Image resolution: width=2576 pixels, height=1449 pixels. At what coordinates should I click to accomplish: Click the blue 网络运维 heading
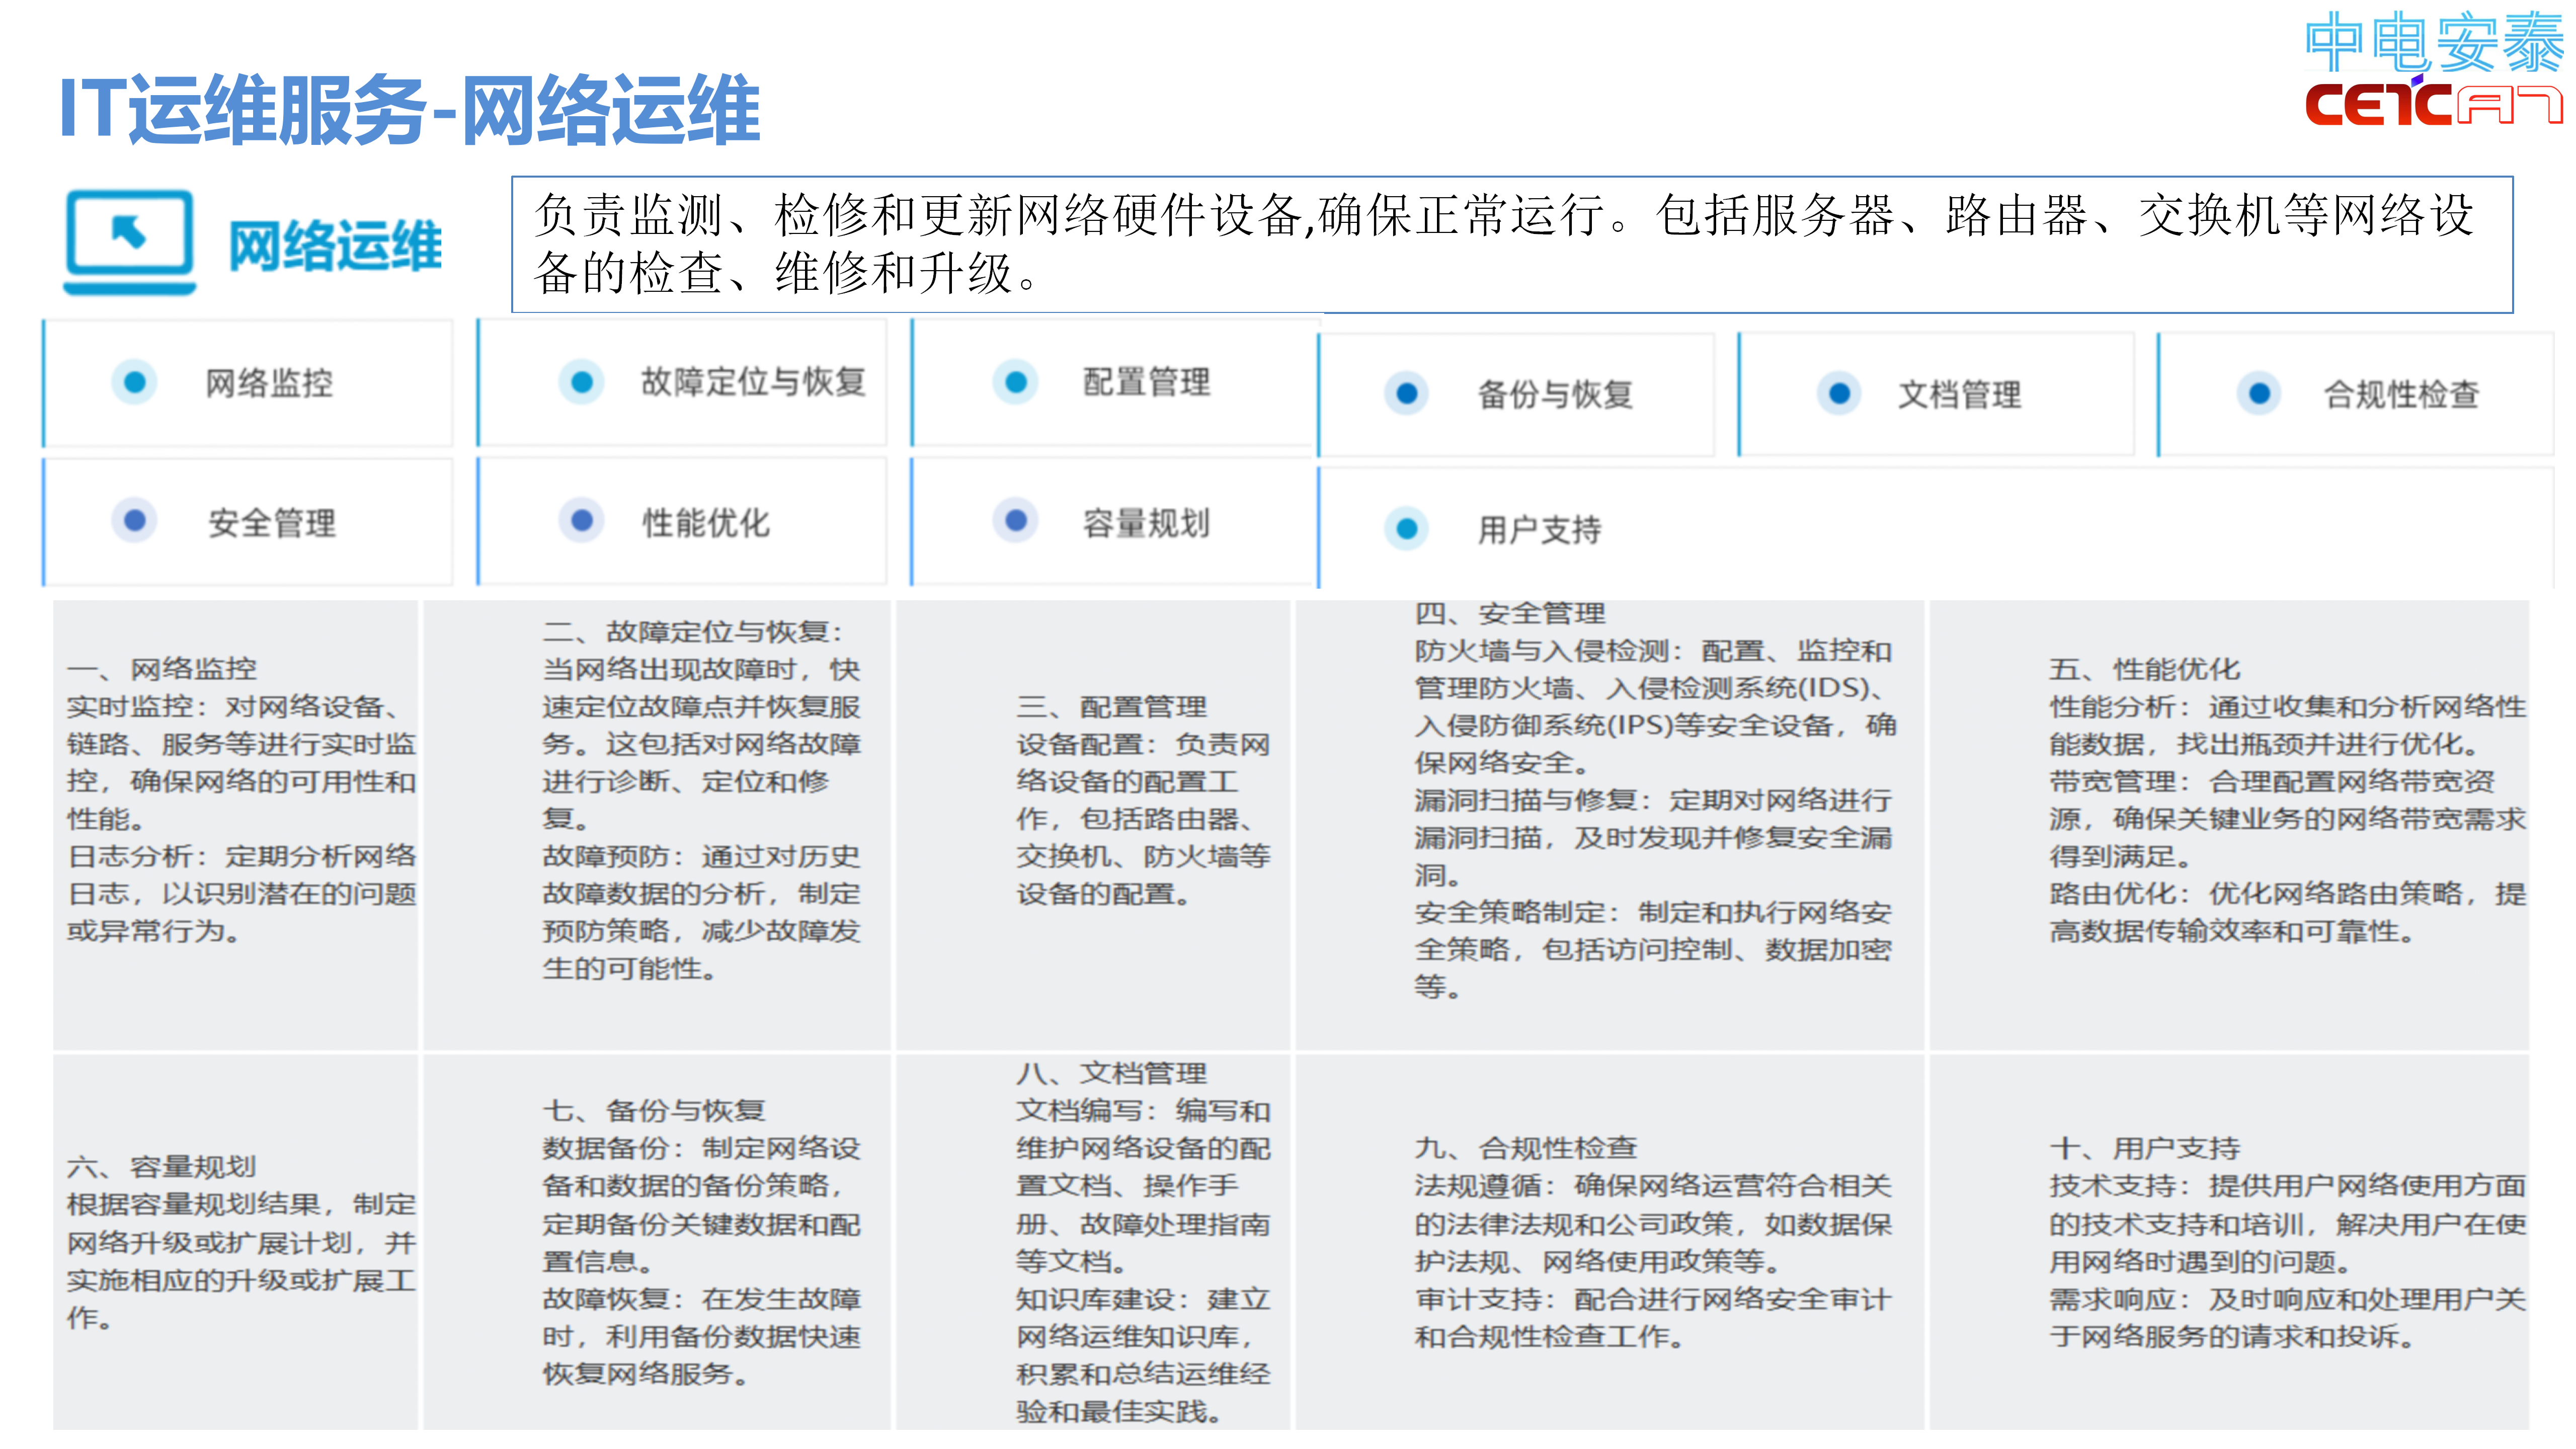tap(335, 246)
